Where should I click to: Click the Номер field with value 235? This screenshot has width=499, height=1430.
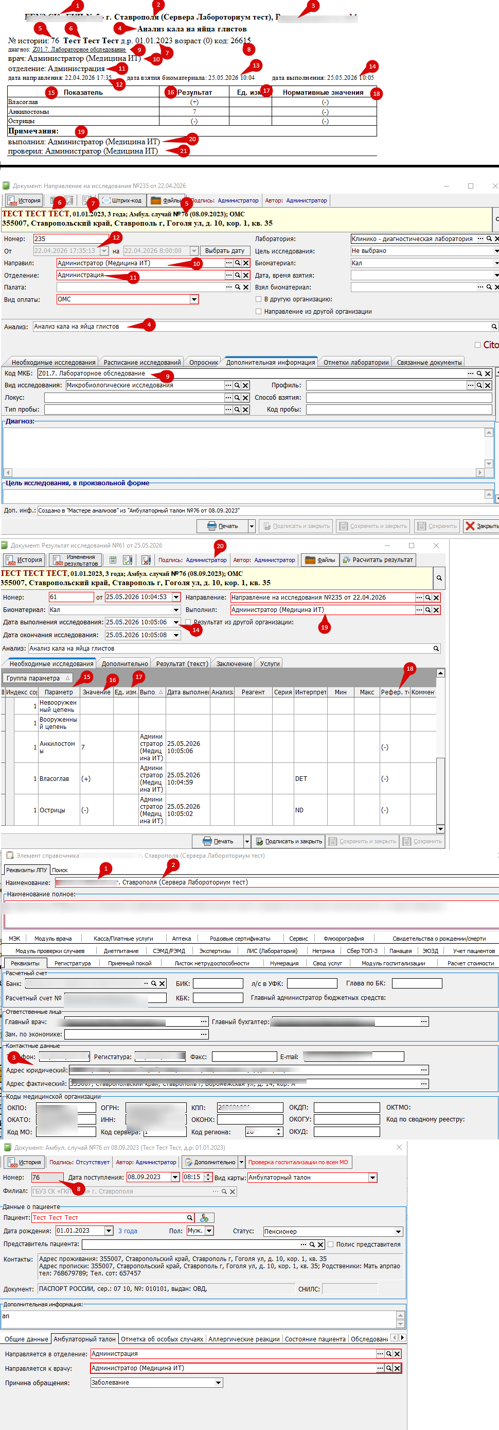[x=72, y=239]
